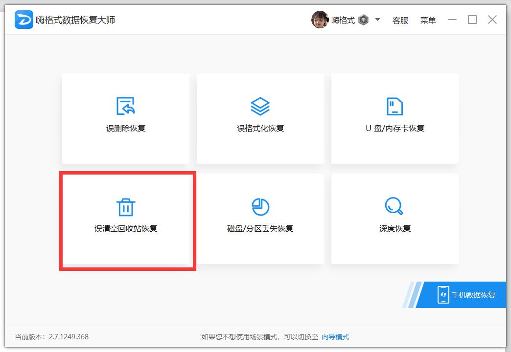
Task: Click the user avatar photo
Action: pos(320,20)
